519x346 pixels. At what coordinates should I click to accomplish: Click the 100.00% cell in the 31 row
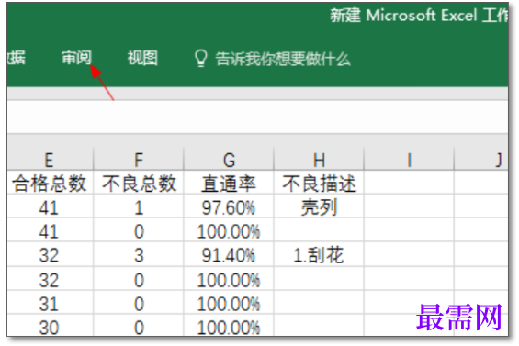tap(229, 302)
